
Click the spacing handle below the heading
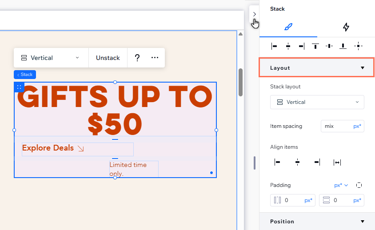pyautogui.click(x=115, y=139)
